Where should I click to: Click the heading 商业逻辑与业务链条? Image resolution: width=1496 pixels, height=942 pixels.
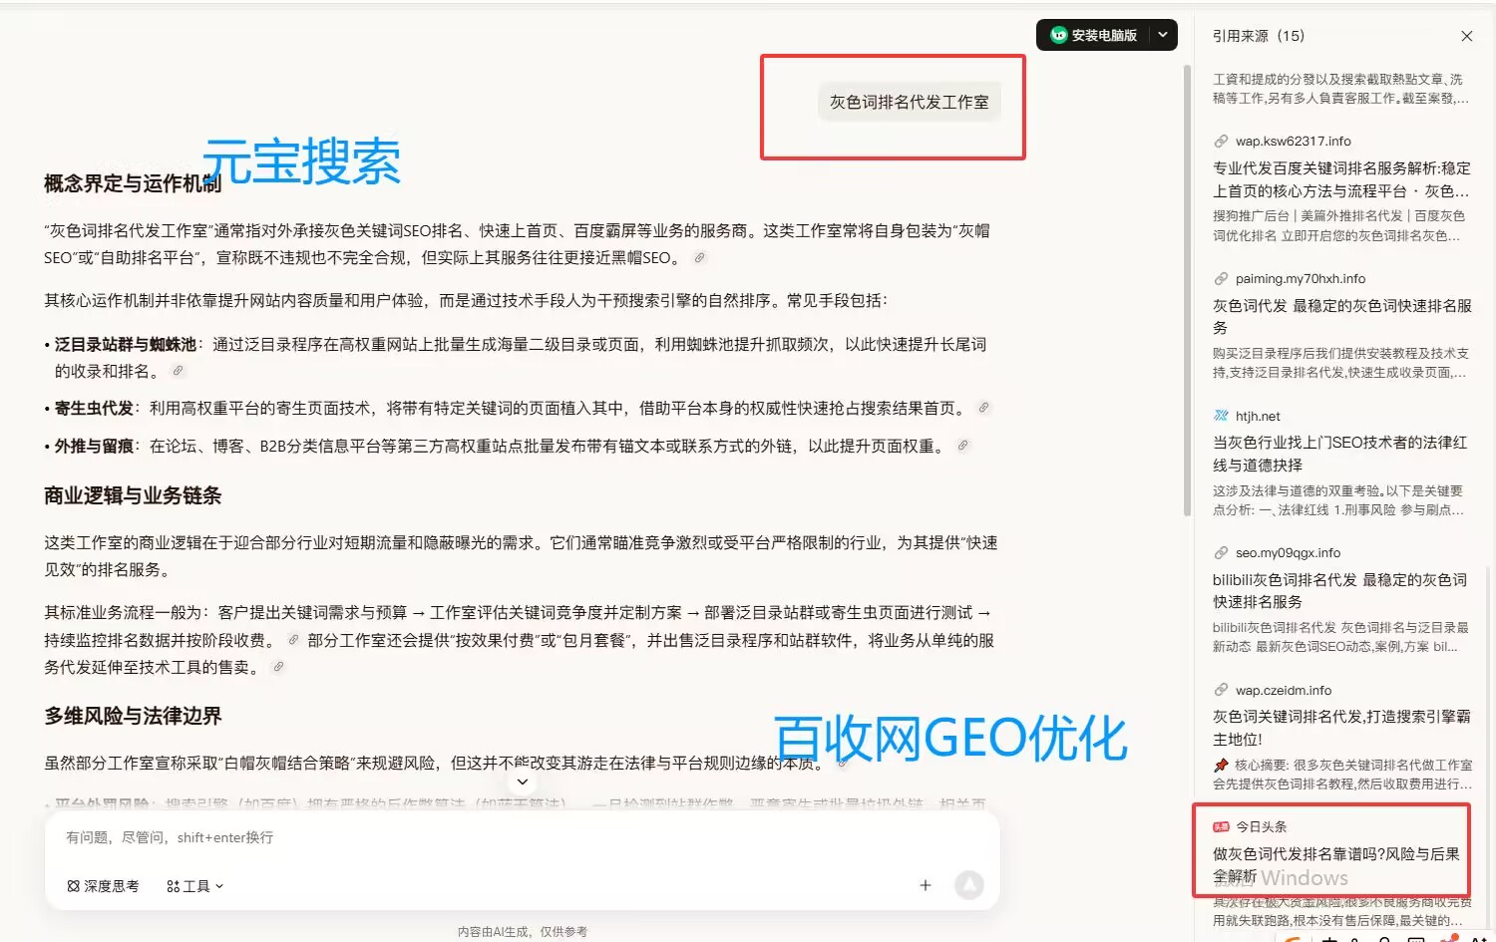pos(133,495)
